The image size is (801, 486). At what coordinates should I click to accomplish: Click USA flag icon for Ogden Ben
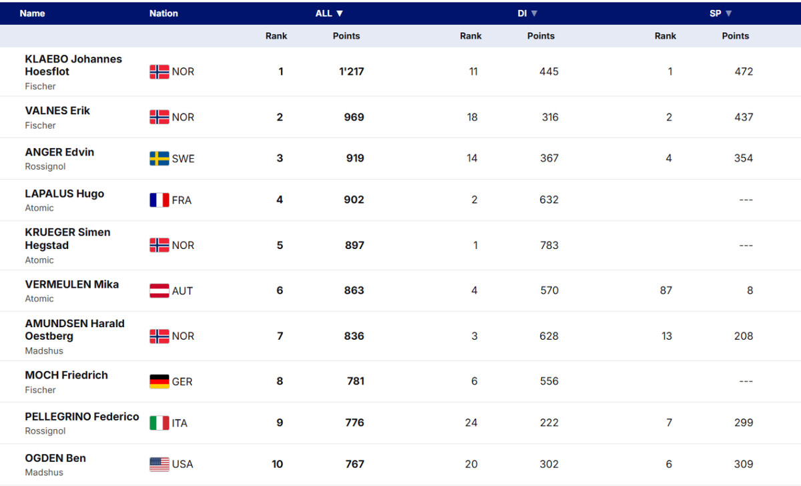tap(159, 464)
